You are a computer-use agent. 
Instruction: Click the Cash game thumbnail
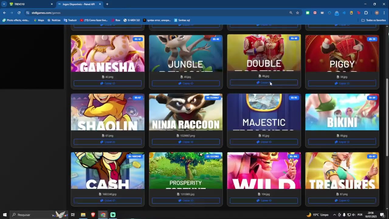click(x=108, y=171)
